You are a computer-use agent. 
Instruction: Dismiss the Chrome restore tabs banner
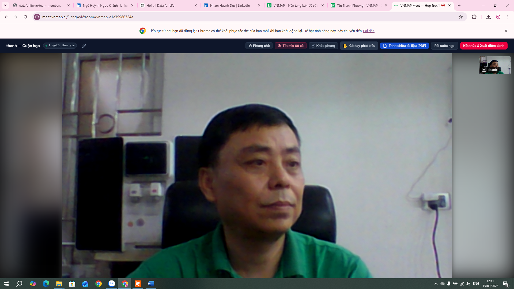click(x=506, y=31)
